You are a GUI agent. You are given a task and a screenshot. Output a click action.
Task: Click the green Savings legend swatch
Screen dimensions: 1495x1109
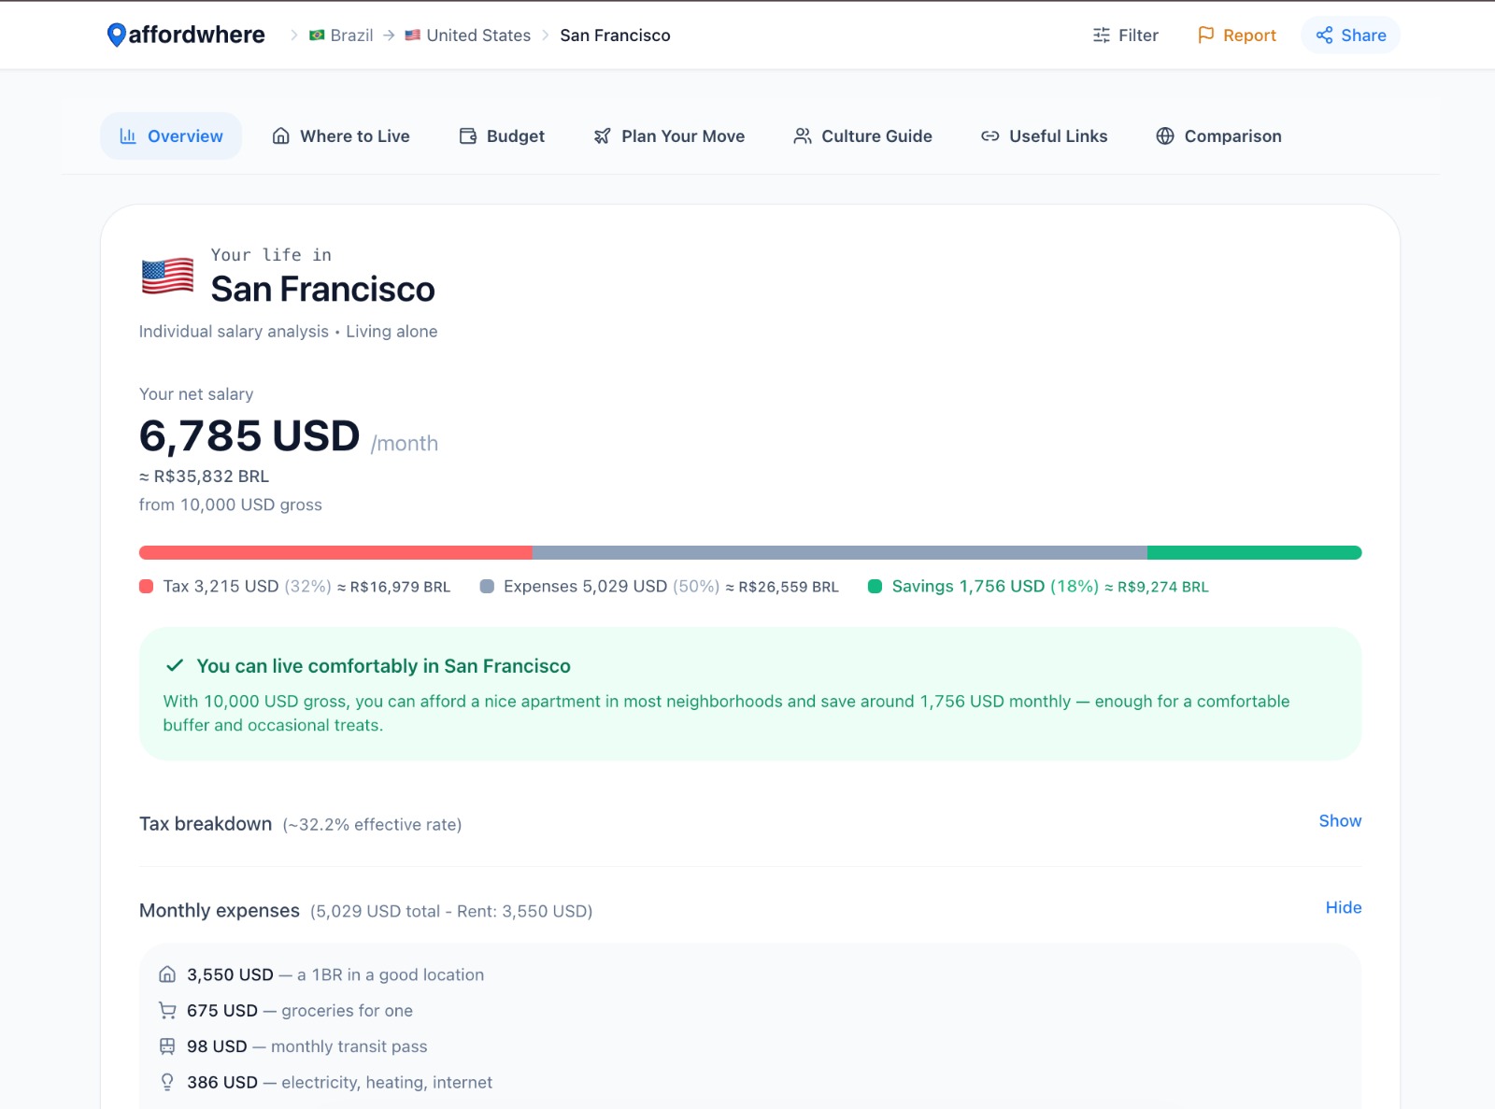(875, 587)
